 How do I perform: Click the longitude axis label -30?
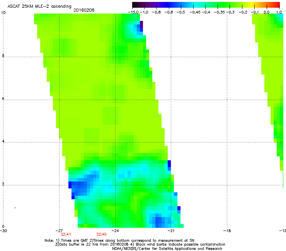click(3, 231)
